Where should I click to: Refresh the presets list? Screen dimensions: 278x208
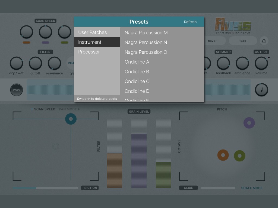click(x=190, y=22)
